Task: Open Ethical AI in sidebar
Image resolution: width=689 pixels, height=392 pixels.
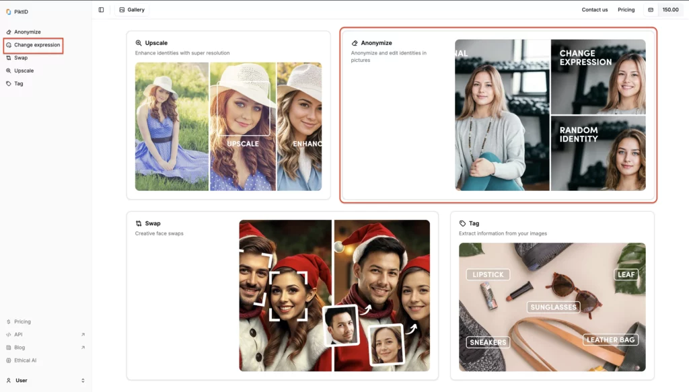Action: coord(26,360)
